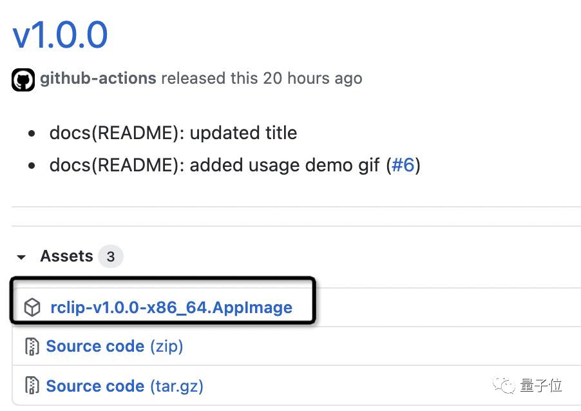Click the tar.gz file archive icon
The height and width of the screenshot is (411, 581).
pos(32,385)
